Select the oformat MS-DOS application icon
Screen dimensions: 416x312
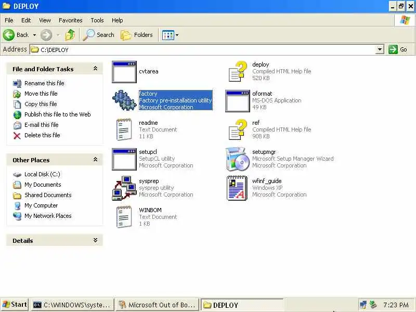(238, 101)
